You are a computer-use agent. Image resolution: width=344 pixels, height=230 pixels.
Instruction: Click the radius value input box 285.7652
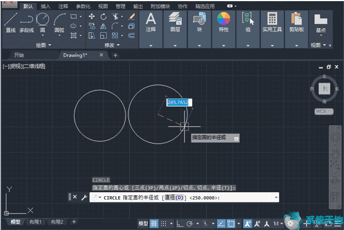pyautogui.click(x=179, y=102)
